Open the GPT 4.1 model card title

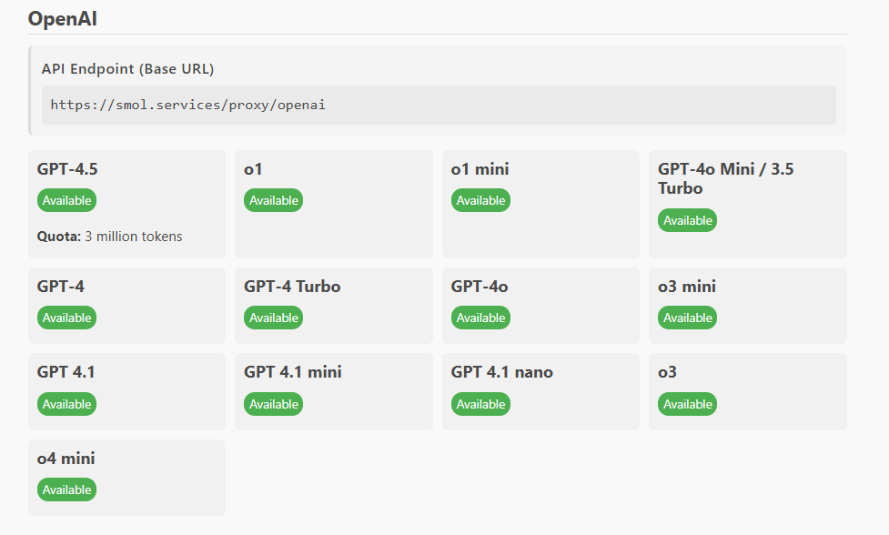pyautogui.click(x=66, y=372)
